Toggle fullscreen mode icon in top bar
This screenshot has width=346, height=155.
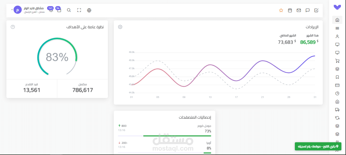click(79, 10)
